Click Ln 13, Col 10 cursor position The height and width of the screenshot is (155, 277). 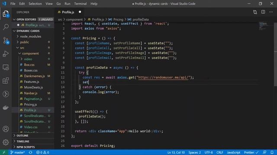[176, 152]
